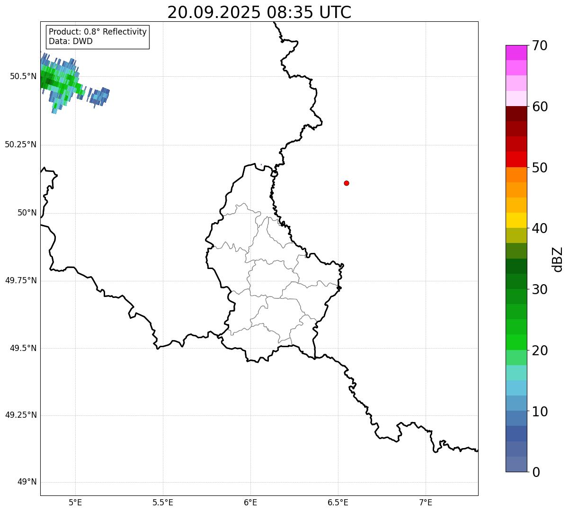Click the small blue radar echo patch
569x512 pixels.
(x=99, y=96)
